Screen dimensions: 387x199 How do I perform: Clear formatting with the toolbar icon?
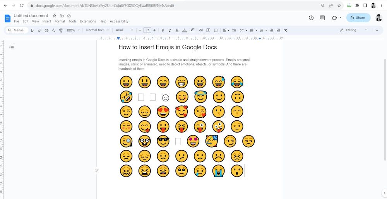tap(286, 30)
